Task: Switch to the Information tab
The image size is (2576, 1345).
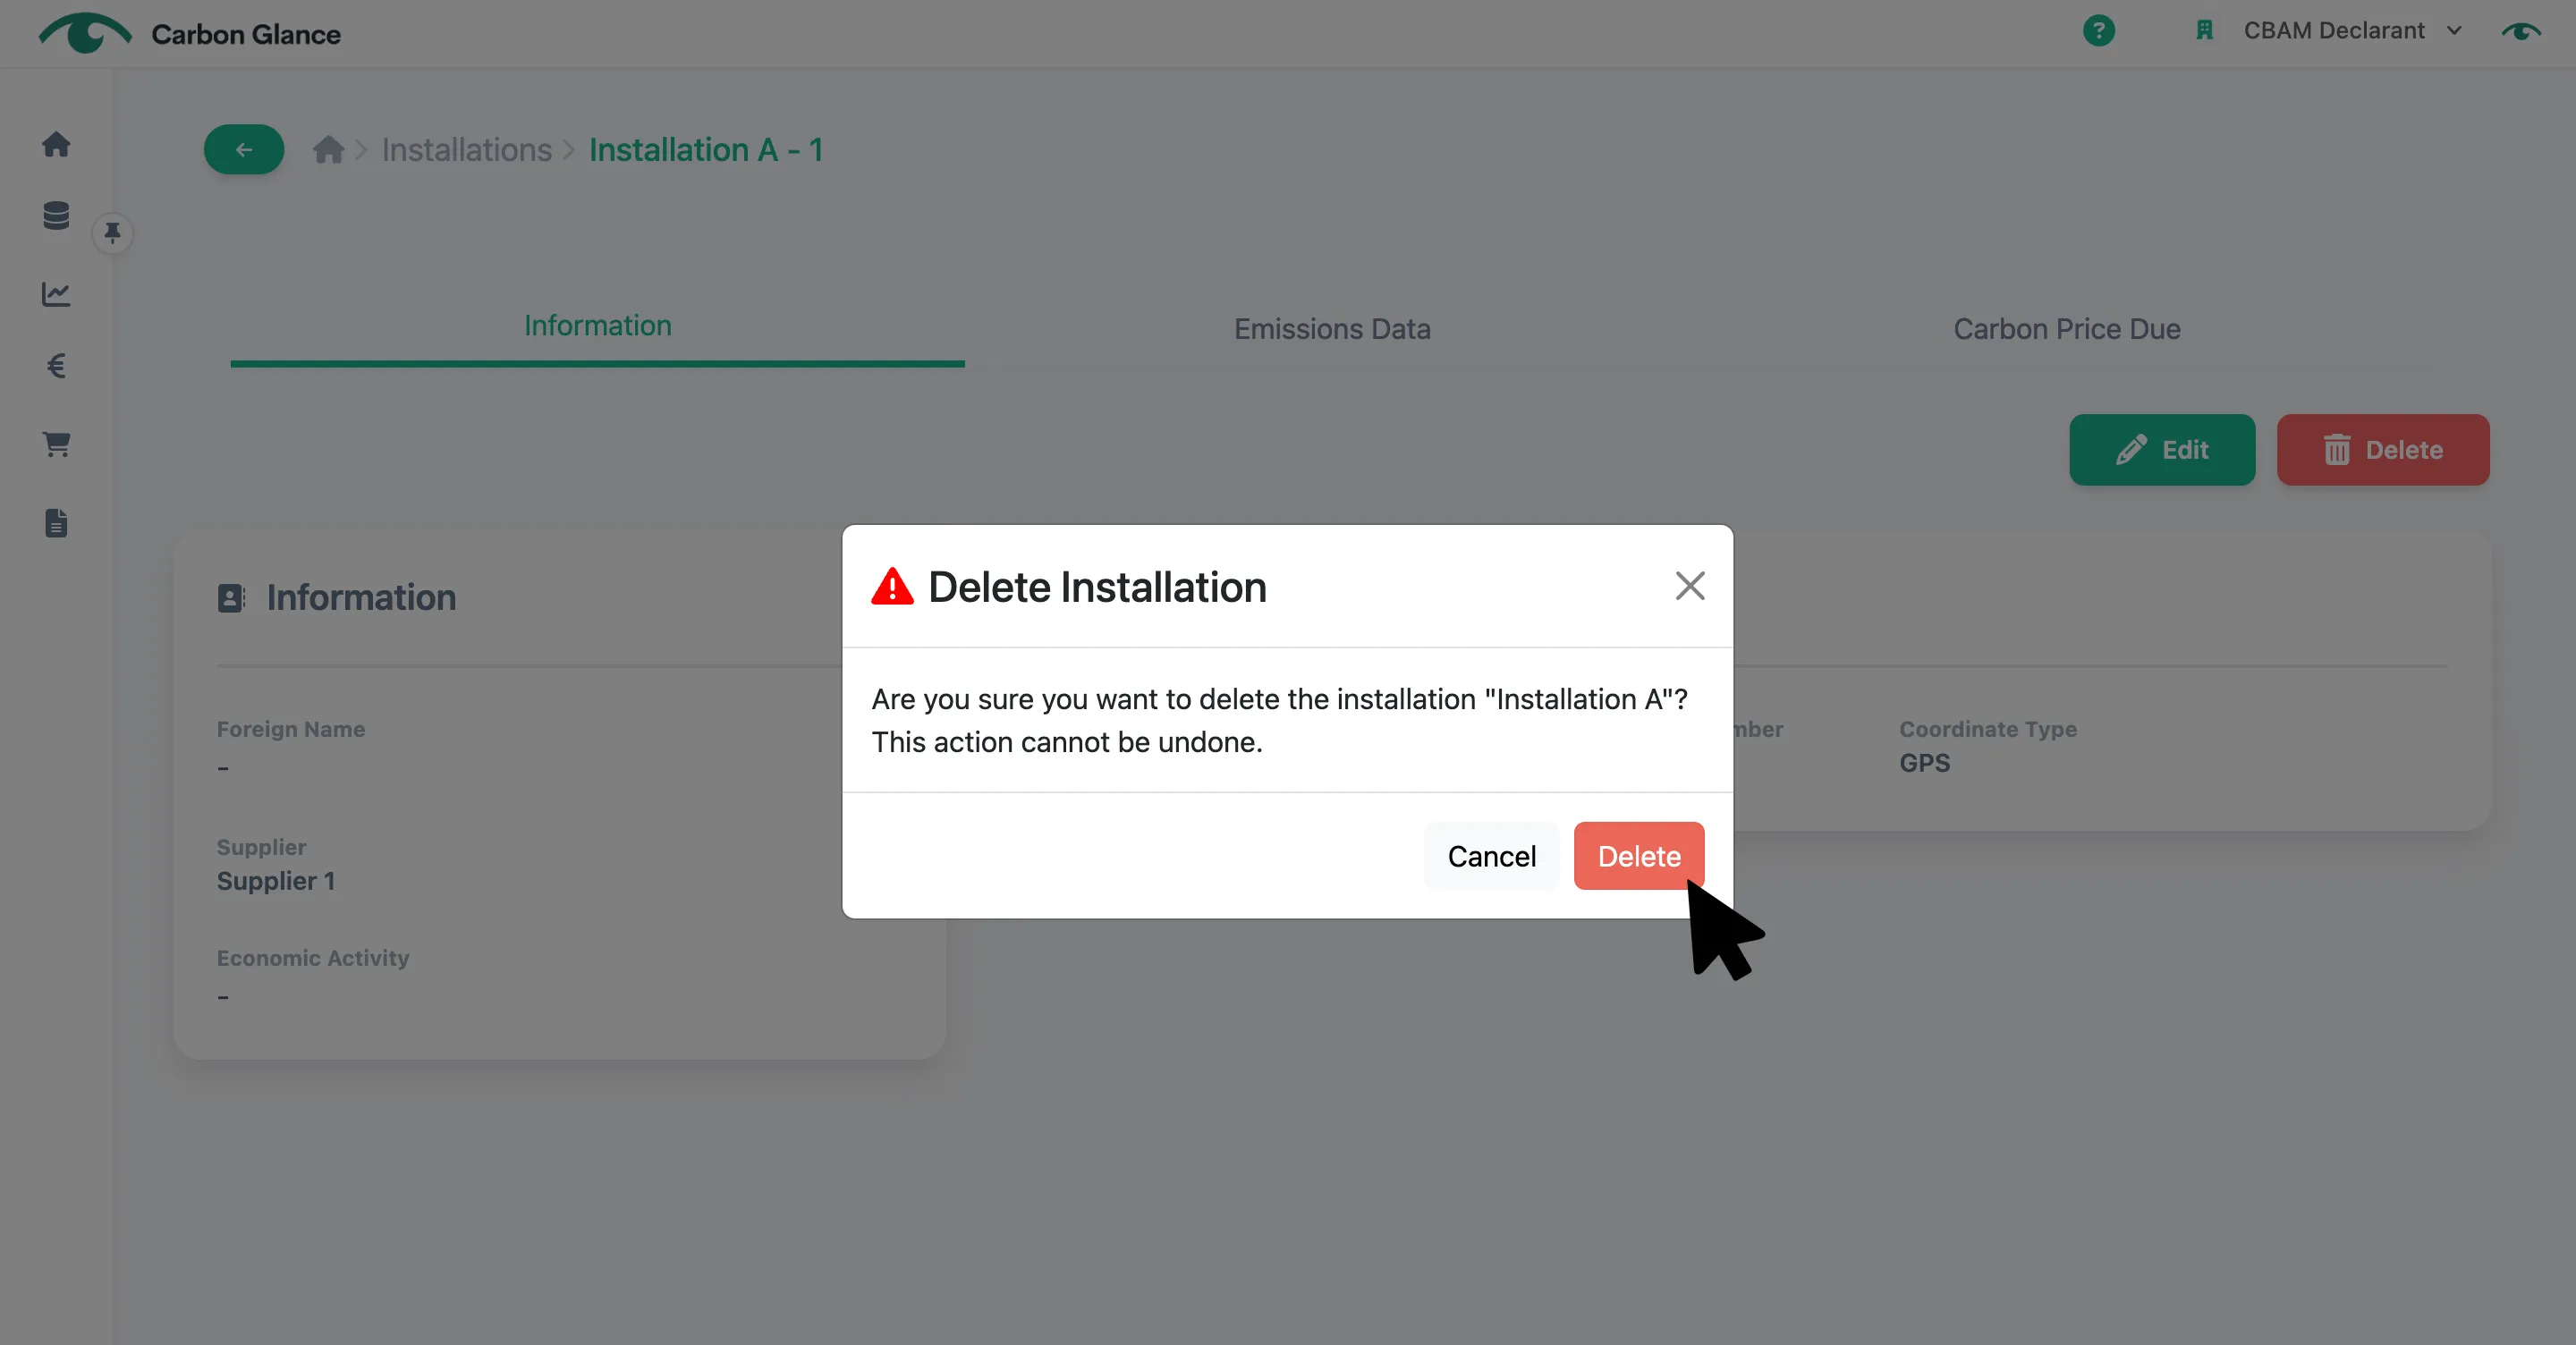Action: pos(597,326)
